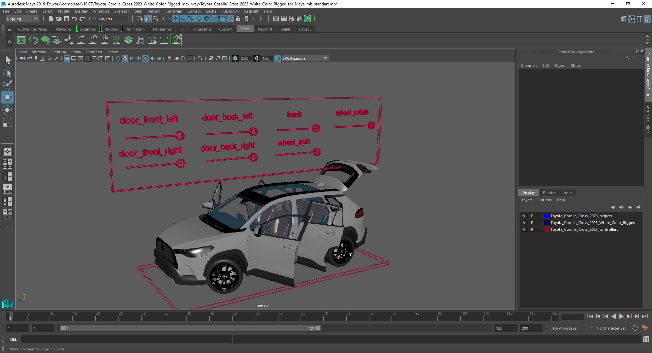Viewport: 652px width, 353px height.
Task: Open the layer editor Options menu
Action: tap(544, 200)
